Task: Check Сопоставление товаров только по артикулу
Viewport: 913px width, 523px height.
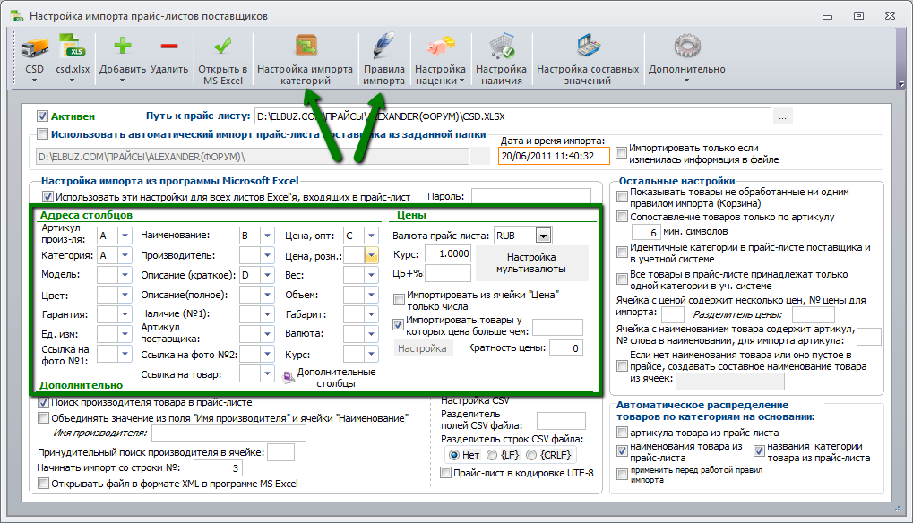Action: [622, 217]
